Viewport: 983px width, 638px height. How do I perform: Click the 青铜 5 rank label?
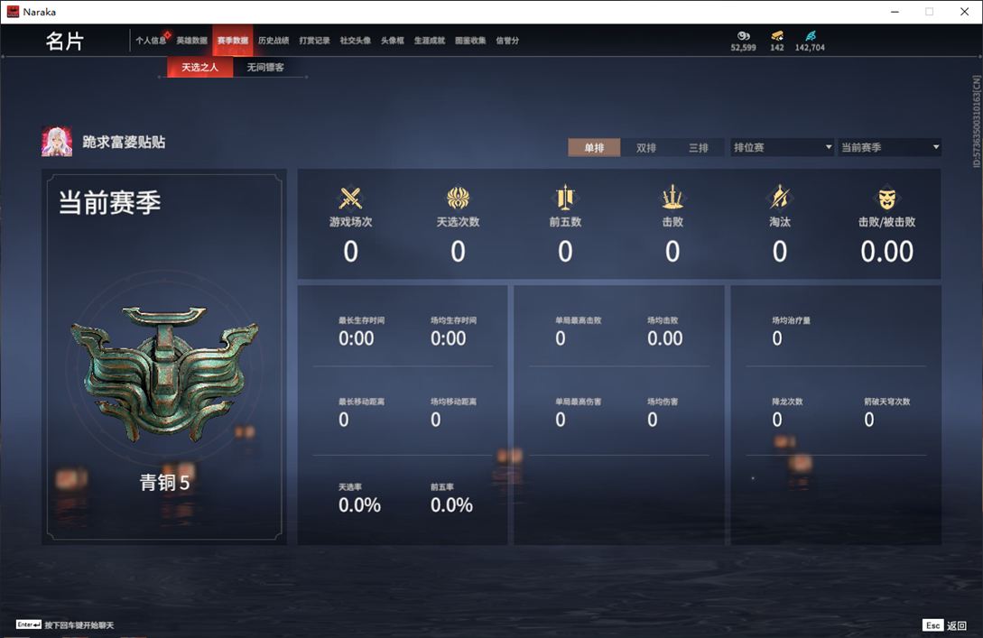tap(164, 482)
